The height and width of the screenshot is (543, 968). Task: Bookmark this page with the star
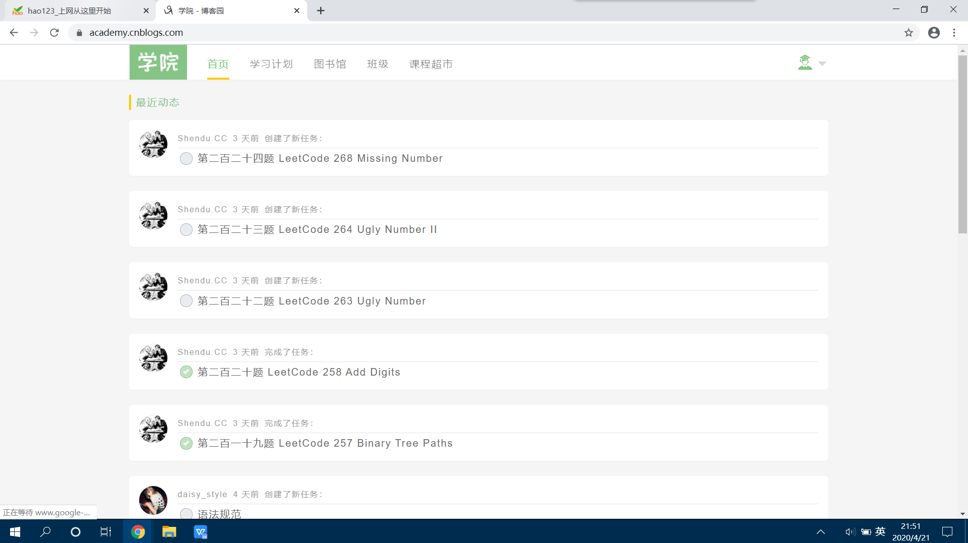click(x=909, y=33)
